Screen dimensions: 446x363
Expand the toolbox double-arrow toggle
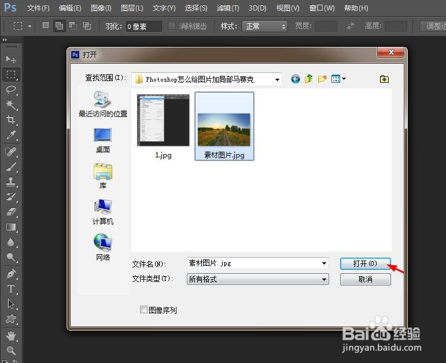click(x=5, y=39)
